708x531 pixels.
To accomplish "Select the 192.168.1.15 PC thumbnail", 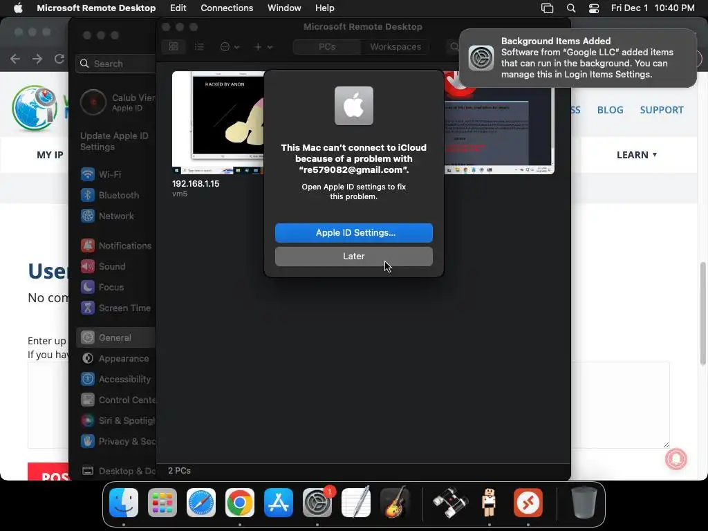I will pos(218,122).
